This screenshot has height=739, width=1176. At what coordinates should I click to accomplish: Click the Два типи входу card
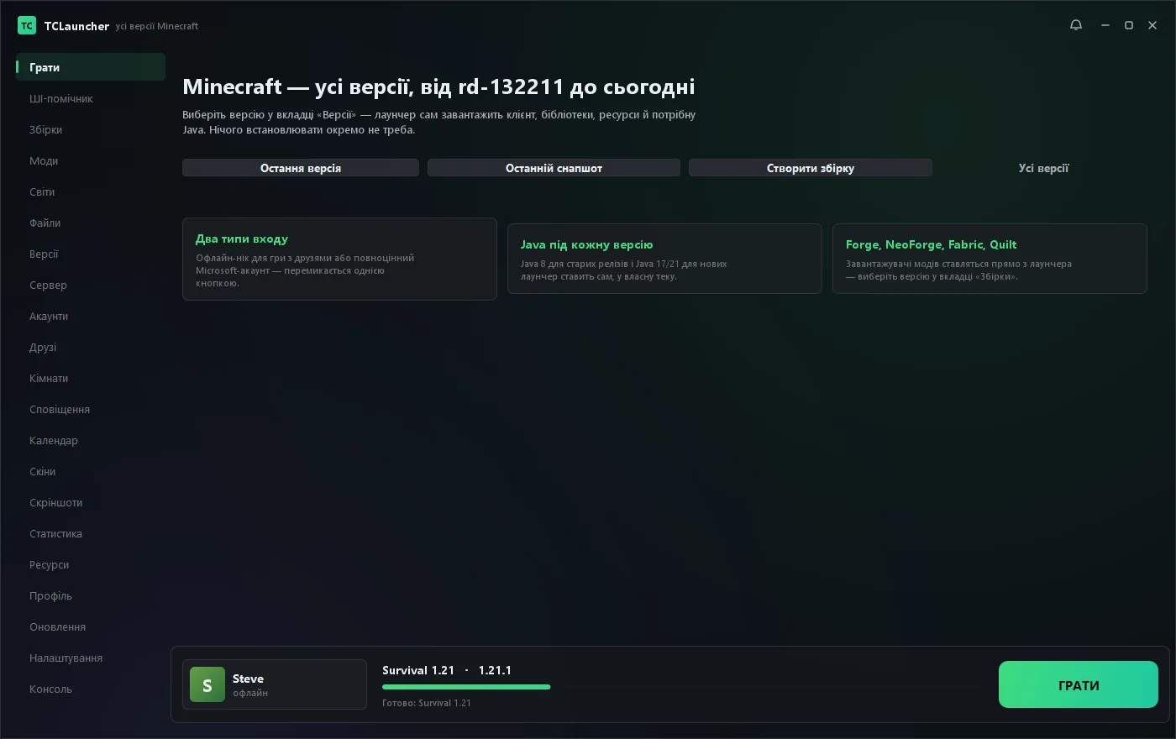coord(339,259)
